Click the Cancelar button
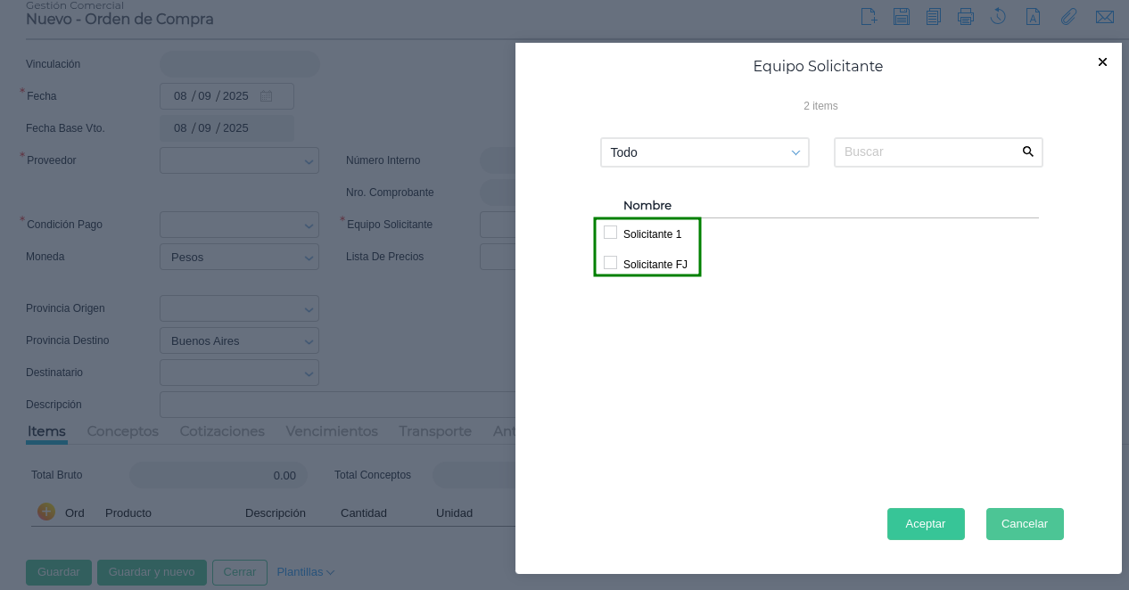1129x590 pixels. (x=1025, y=524)
